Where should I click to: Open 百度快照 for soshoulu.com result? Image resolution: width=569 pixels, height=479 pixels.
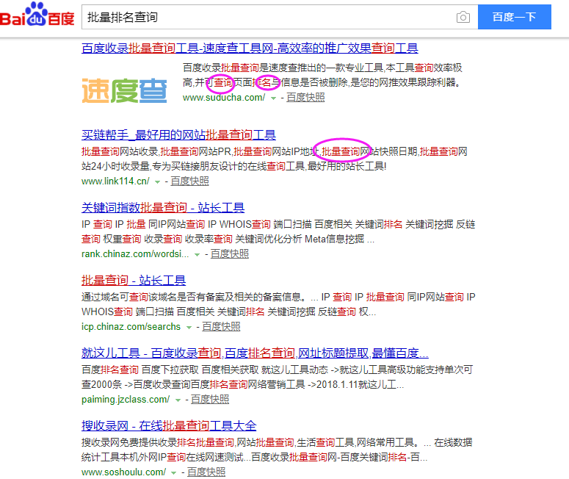[x=206, y=472]
